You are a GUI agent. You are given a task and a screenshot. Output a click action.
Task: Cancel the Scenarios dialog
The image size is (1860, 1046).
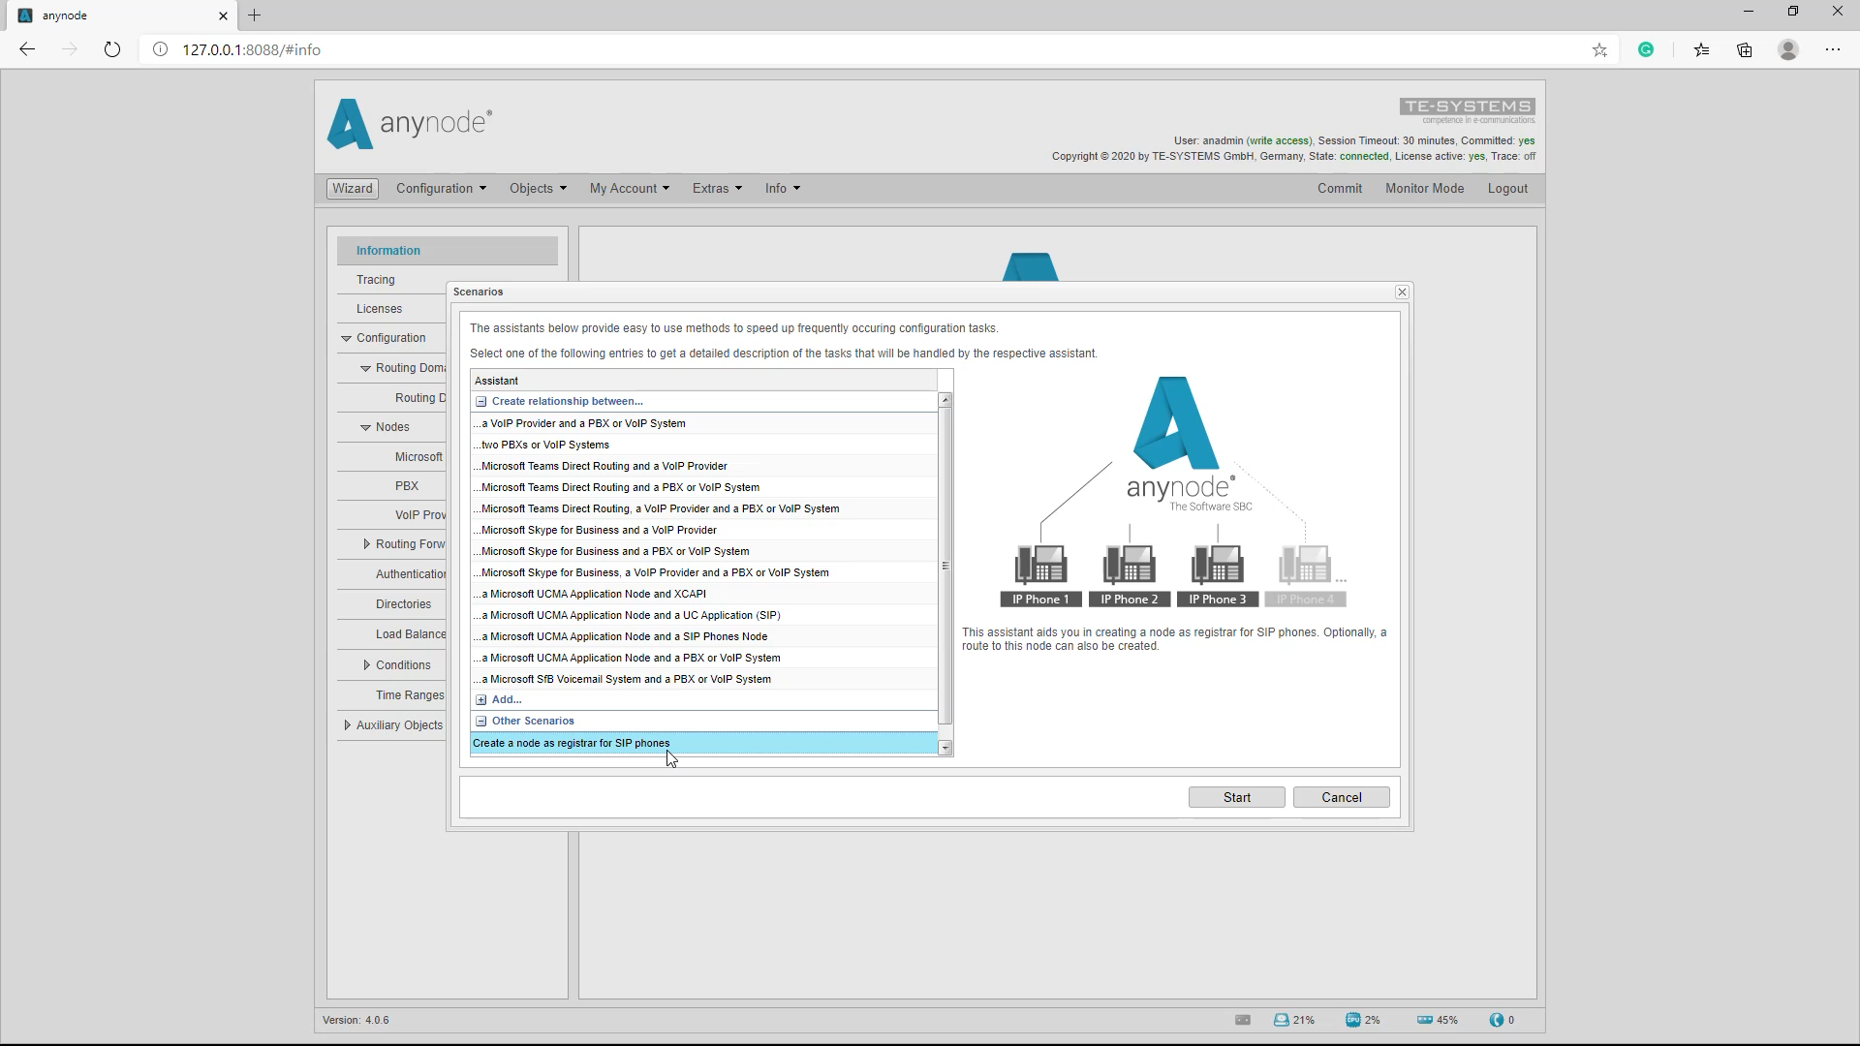1342,797
